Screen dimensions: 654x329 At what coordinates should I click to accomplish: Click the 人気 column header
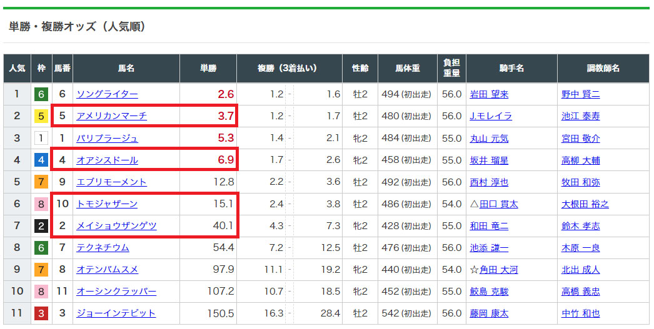click(x=17, y=68)
